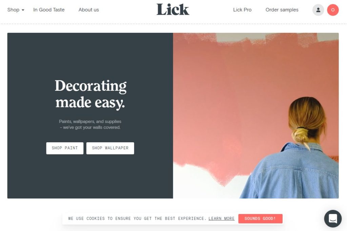
Task: Click the Shop Wallpaper button
Action: click(110, 148)
